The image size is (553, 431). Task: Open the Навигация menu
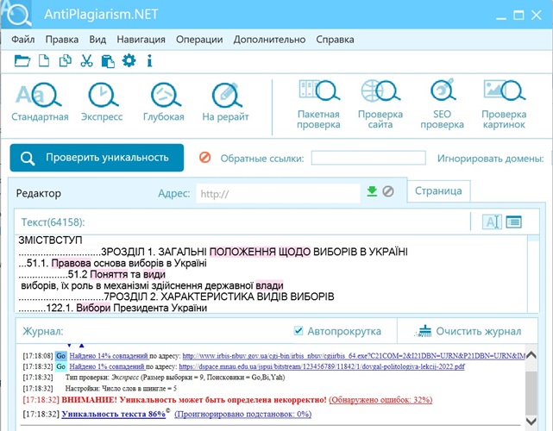coord(141,40)
